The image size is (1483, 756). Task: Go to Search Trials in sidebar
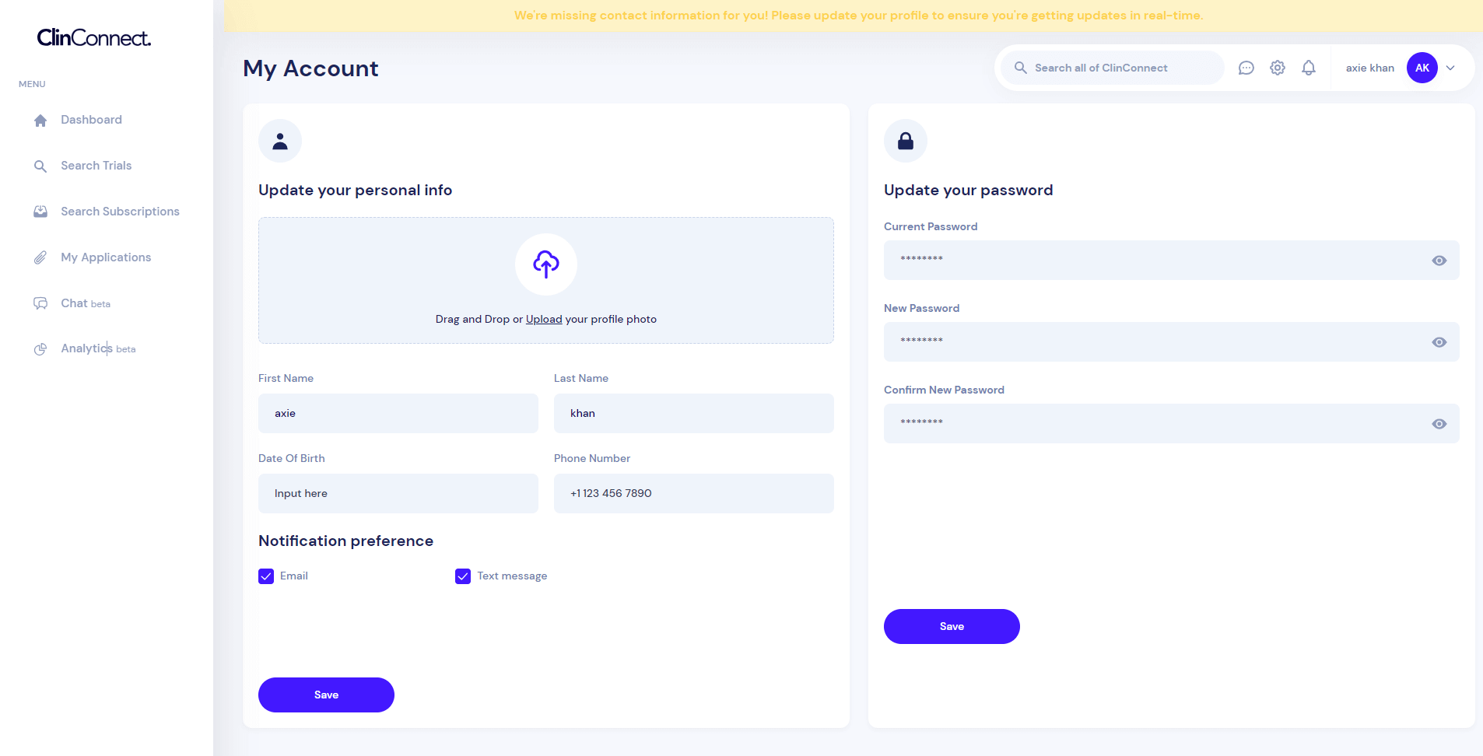96,166
